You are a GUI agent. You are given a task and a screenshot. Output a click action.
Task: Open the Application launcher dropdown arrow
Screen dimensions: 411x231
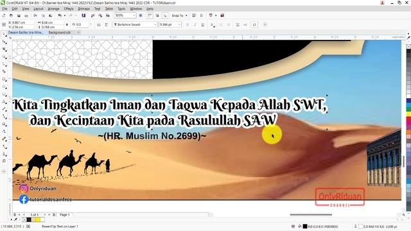point(216,15)
